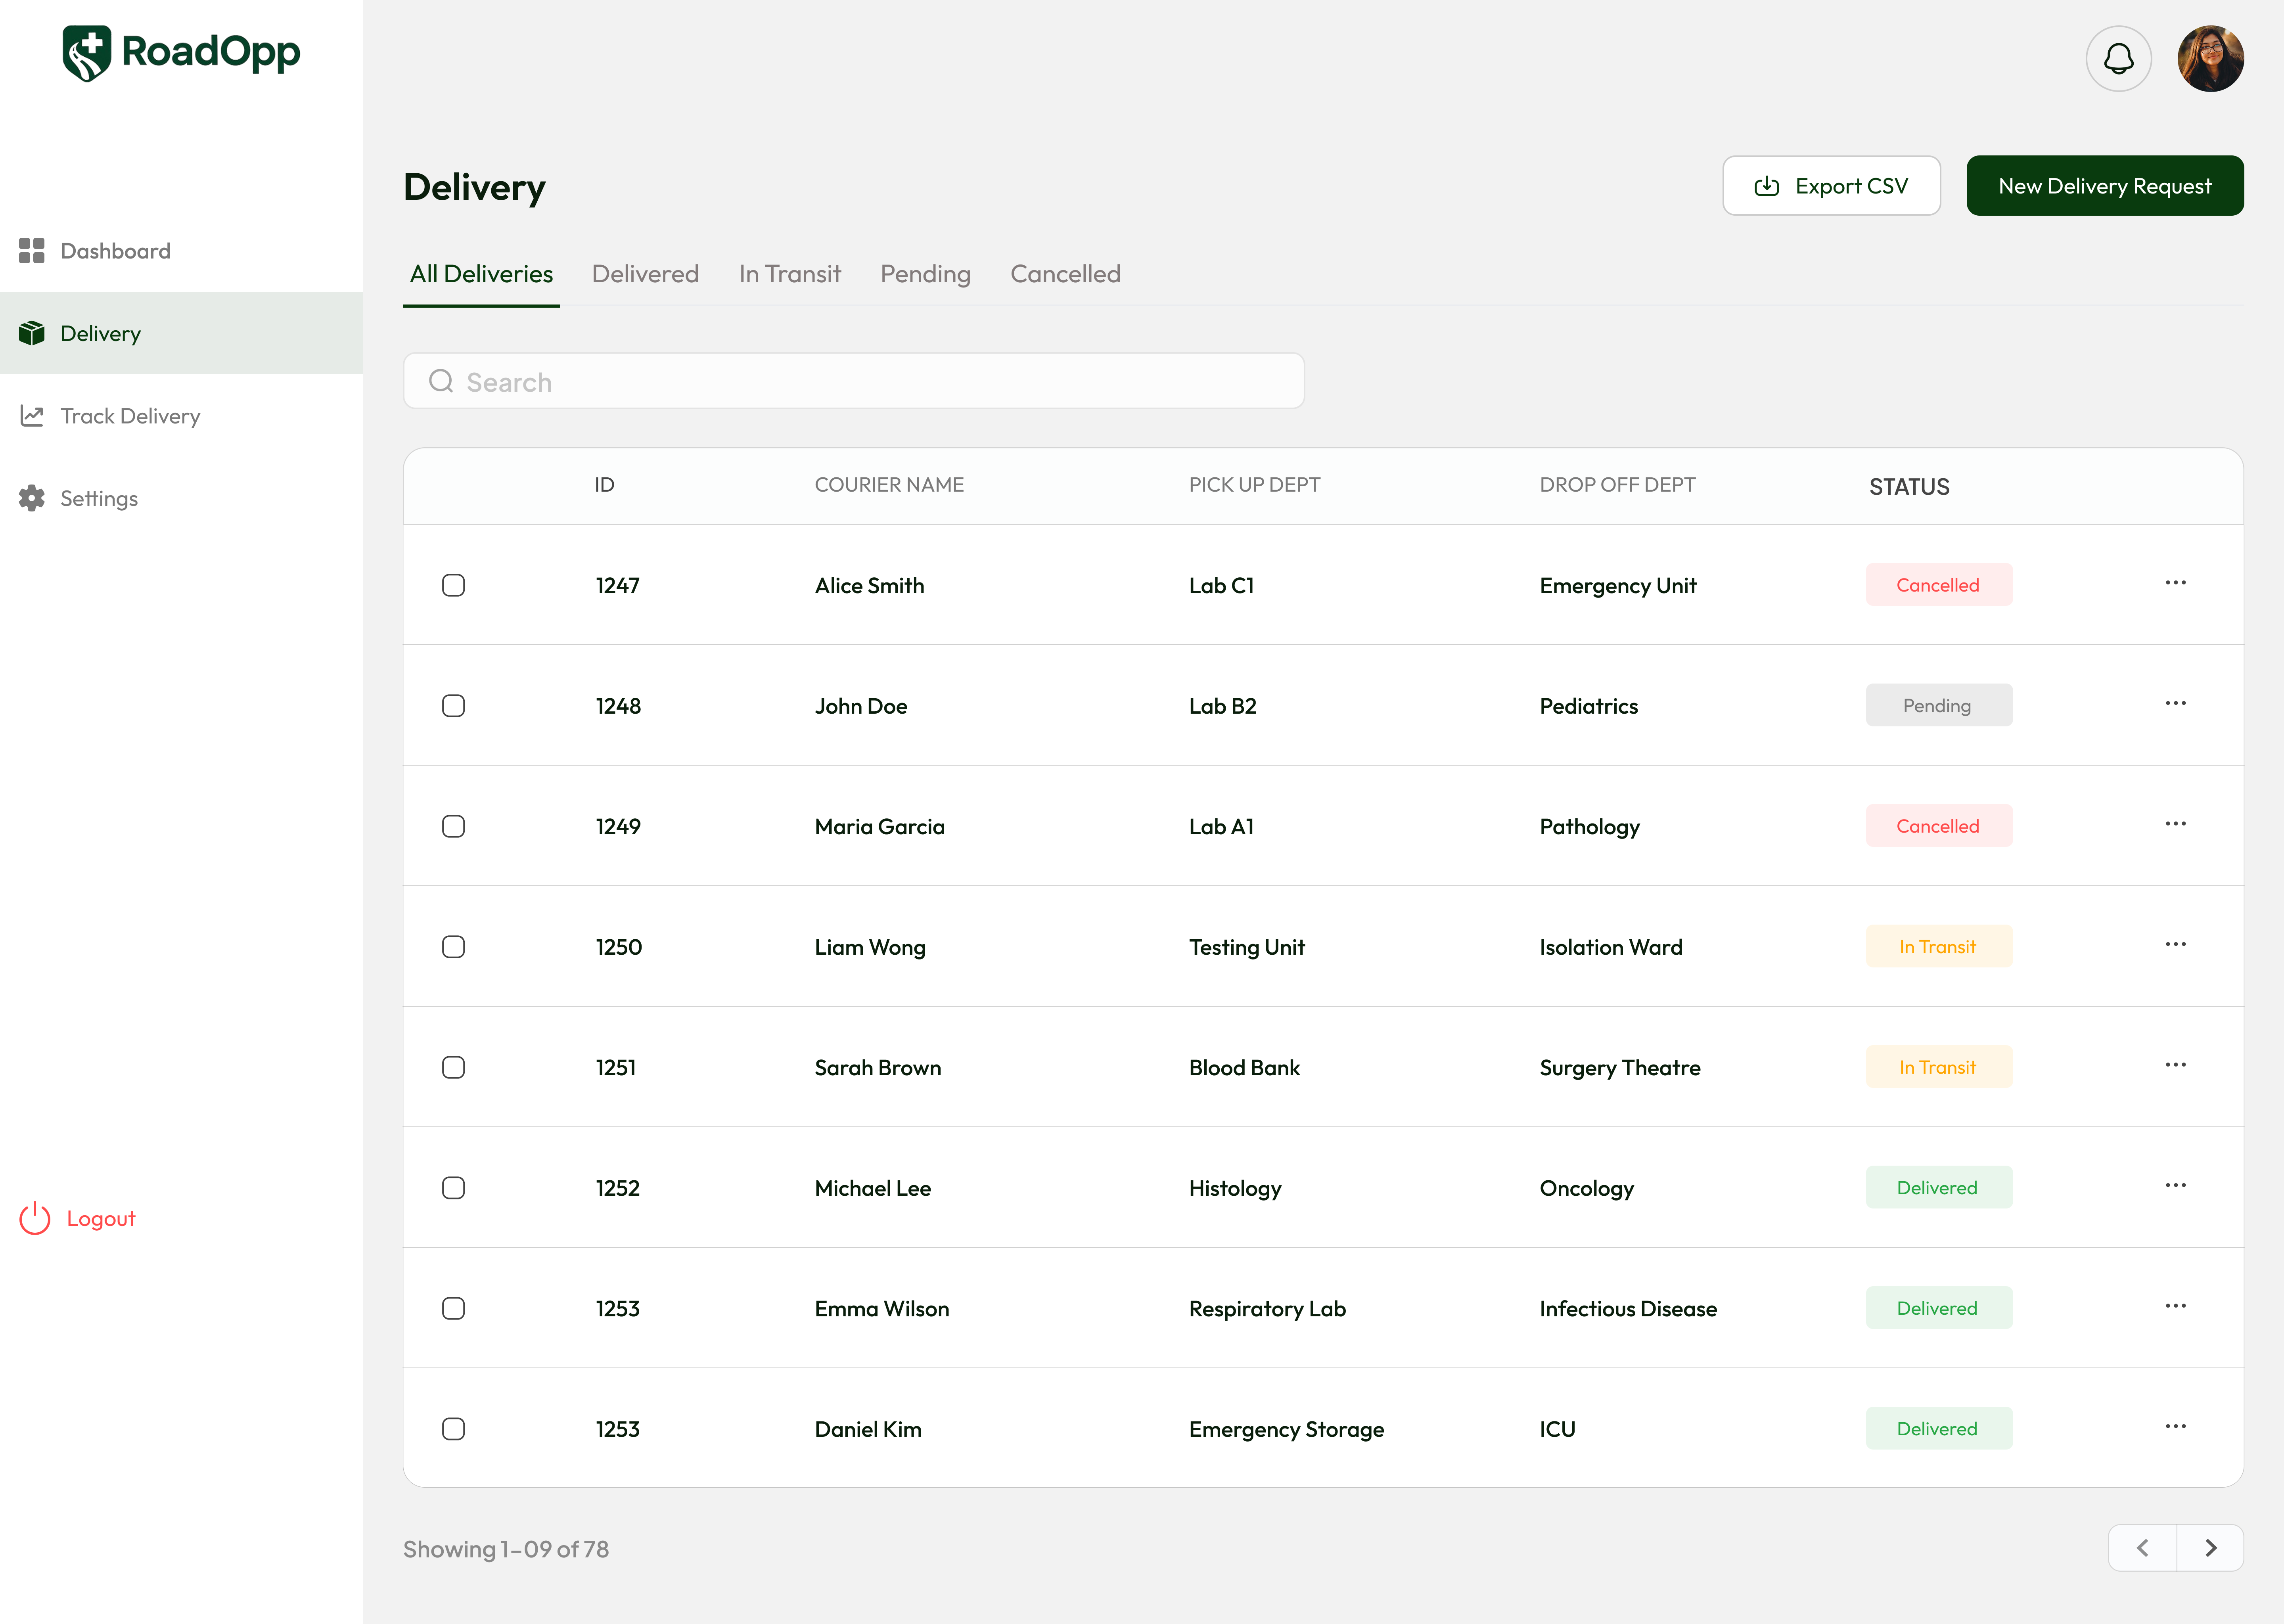2284x1624 pixels.
Task: Open the ellipsis menu on Sarah Brown's row
Action: 2176,1064
